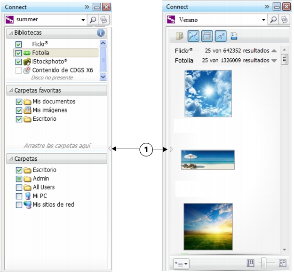The width and height of the screenshot is (294, 274).
Task: Open the view options dropdown at bottom-left of results
Action: 181,264
